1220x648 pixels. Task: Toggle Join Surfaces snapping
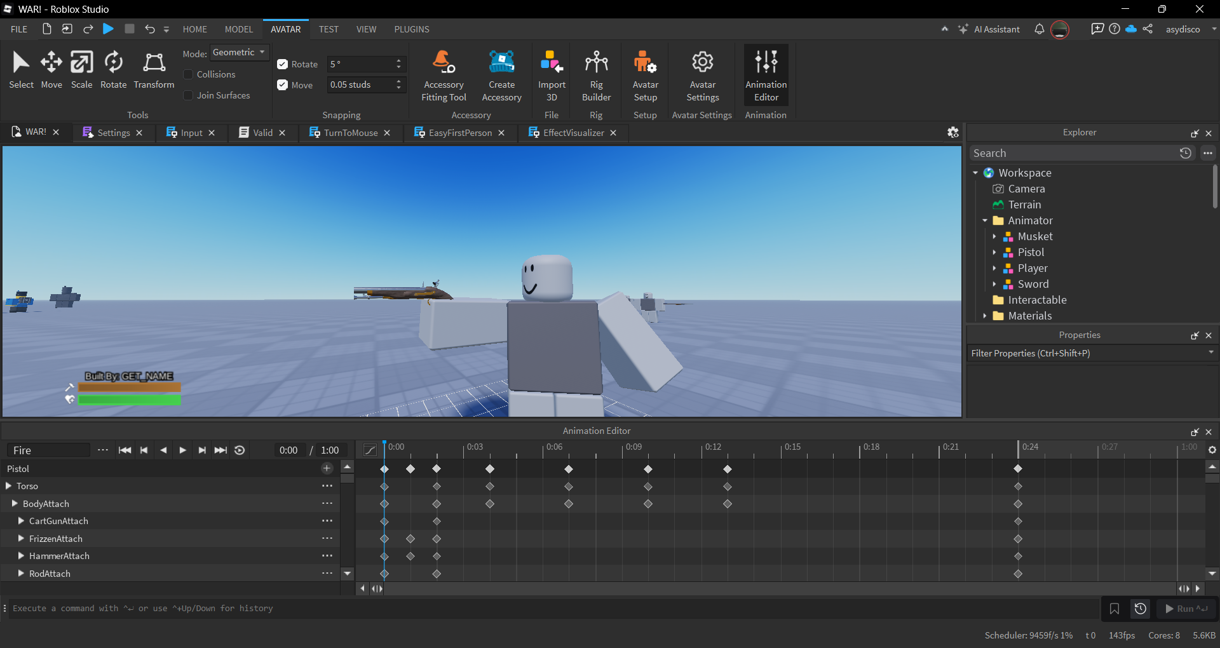coord(188,95)
